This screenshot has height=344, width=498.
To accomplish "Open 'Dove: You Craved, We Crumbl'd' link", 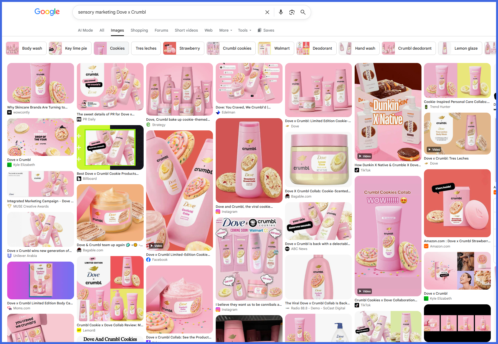I will (x=243, y=107).
